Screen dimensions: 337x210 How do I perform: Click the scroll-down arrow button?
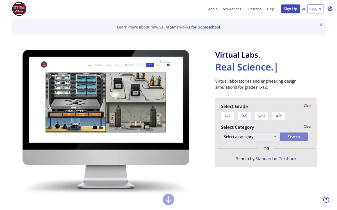click(168, 200)
